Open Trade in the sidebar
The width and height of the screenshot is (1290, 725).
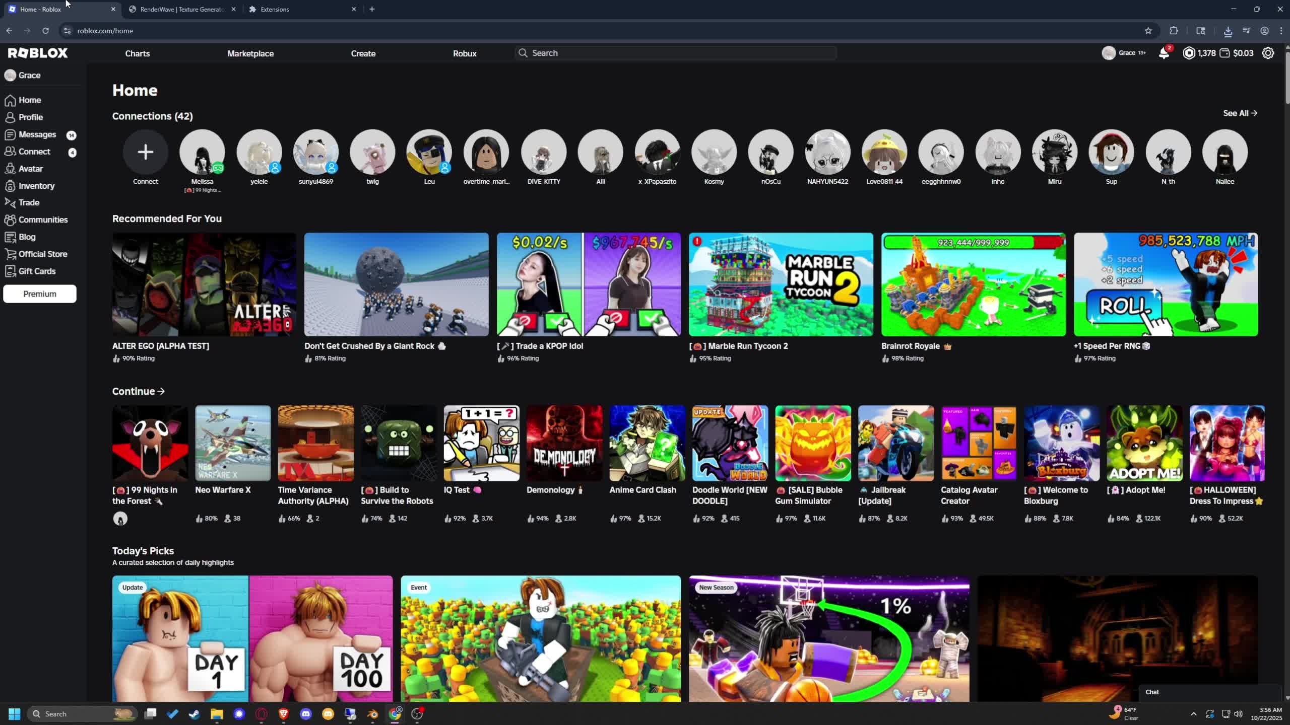[29, 202]
